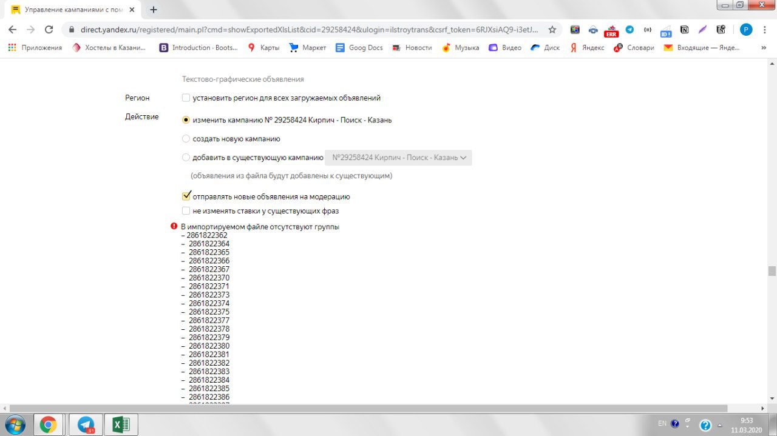Select 'добавить в существующую кампанию' radio option
The height and width of the screenshot is (436, 777).
click(x=186, y=157)
